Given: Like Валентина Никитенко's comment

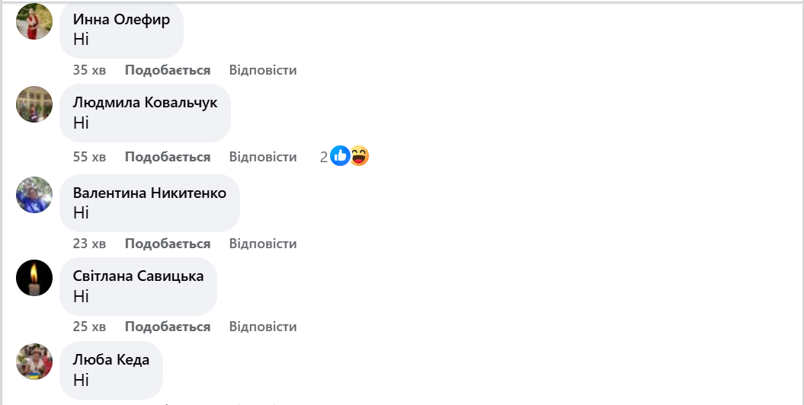Looking at the screenshot, I should coord(168,244).
